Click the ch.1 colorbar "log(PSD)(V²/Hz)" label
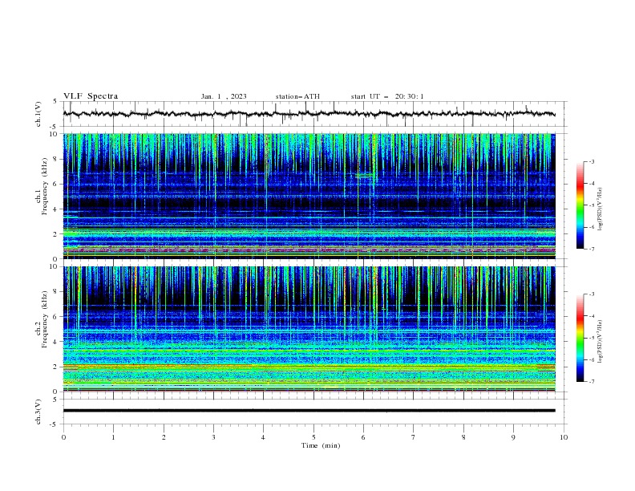 [600, 209]
